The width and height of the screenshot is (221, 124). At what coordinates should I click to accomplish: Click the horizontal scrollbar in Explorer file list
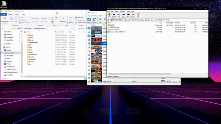click(55, 76)
